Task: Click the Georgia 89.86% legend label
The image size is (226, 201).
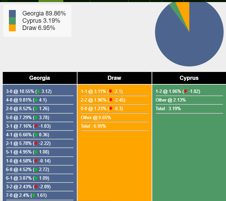Action: 44,13
